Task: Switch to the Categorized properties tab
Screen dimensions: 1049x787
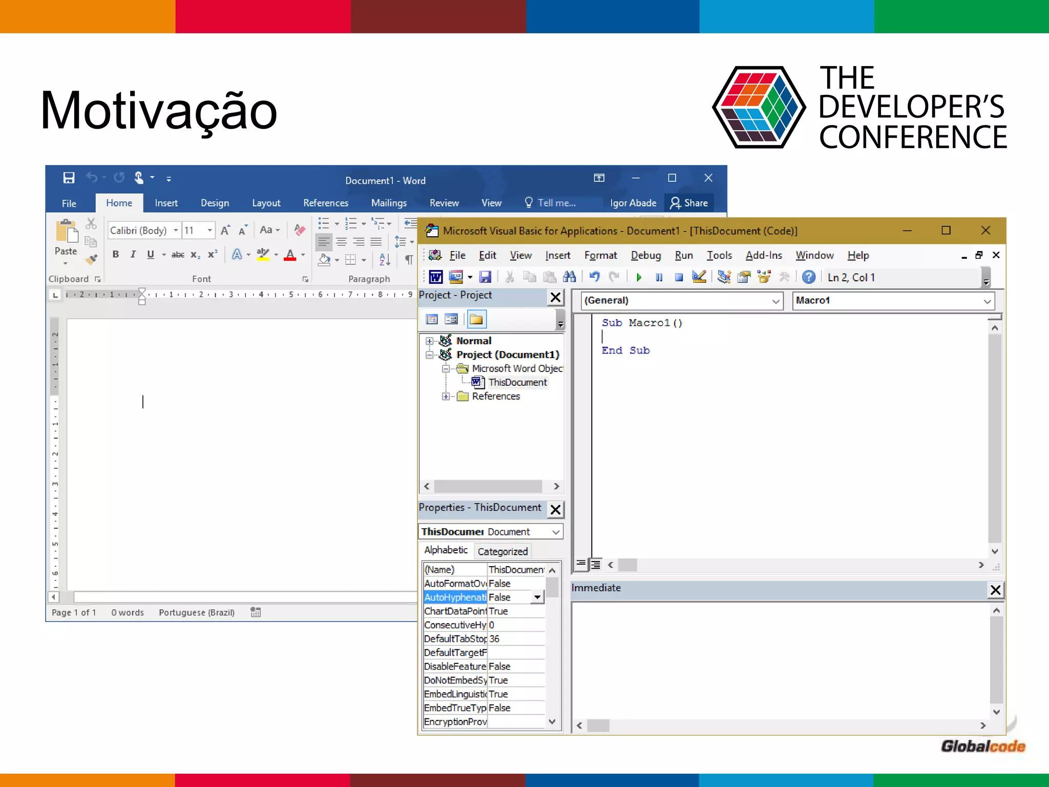Action: click(502, 551)
